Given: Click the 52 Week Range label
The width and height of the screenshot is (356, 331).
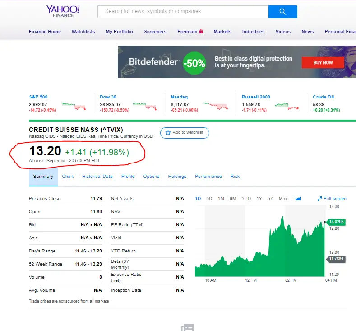Looking at the screenshot, I should click(x=46, y=264).
